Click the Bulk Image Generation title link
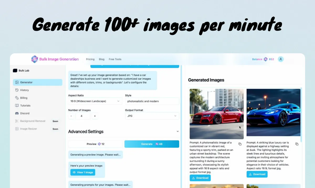Viewport: 315px width, 188px height. coord(59,59)
